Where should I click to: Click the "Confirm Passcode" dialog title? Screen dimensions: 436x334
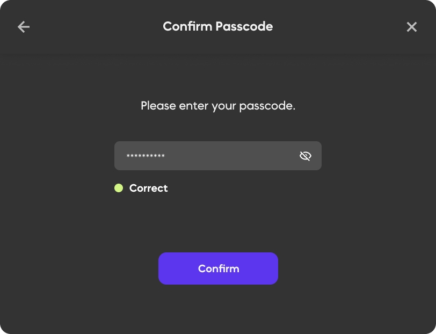pos(218,26)
